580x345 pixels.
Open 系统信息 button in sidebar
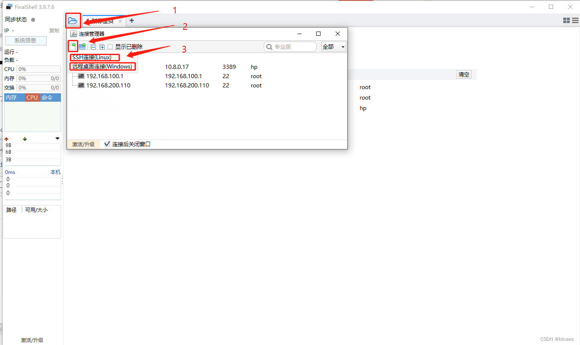[x=26, y=41]
